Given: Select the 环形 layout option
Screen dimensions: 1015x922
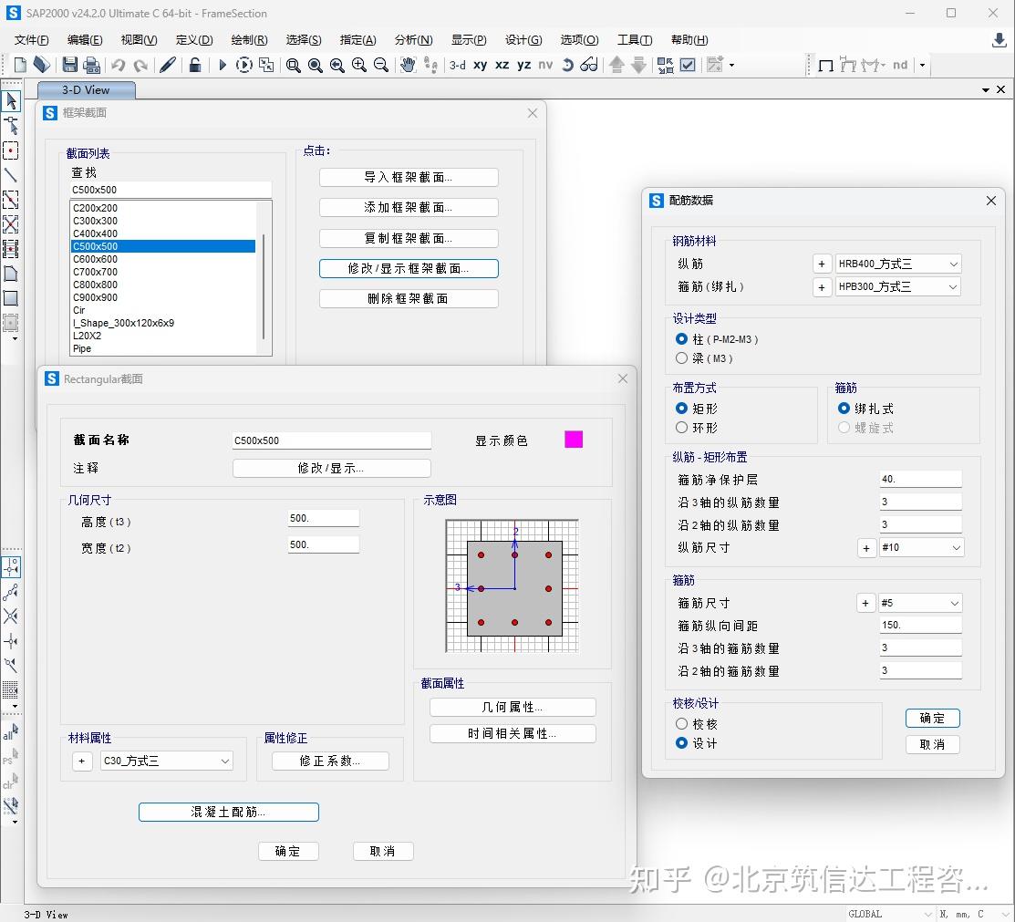Looking at the screenshot, I should pos(682,428).
